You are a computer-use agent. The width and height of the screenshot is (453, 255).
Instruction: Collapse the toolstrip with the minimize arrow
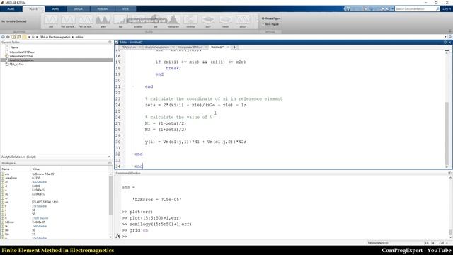point(450,30)
